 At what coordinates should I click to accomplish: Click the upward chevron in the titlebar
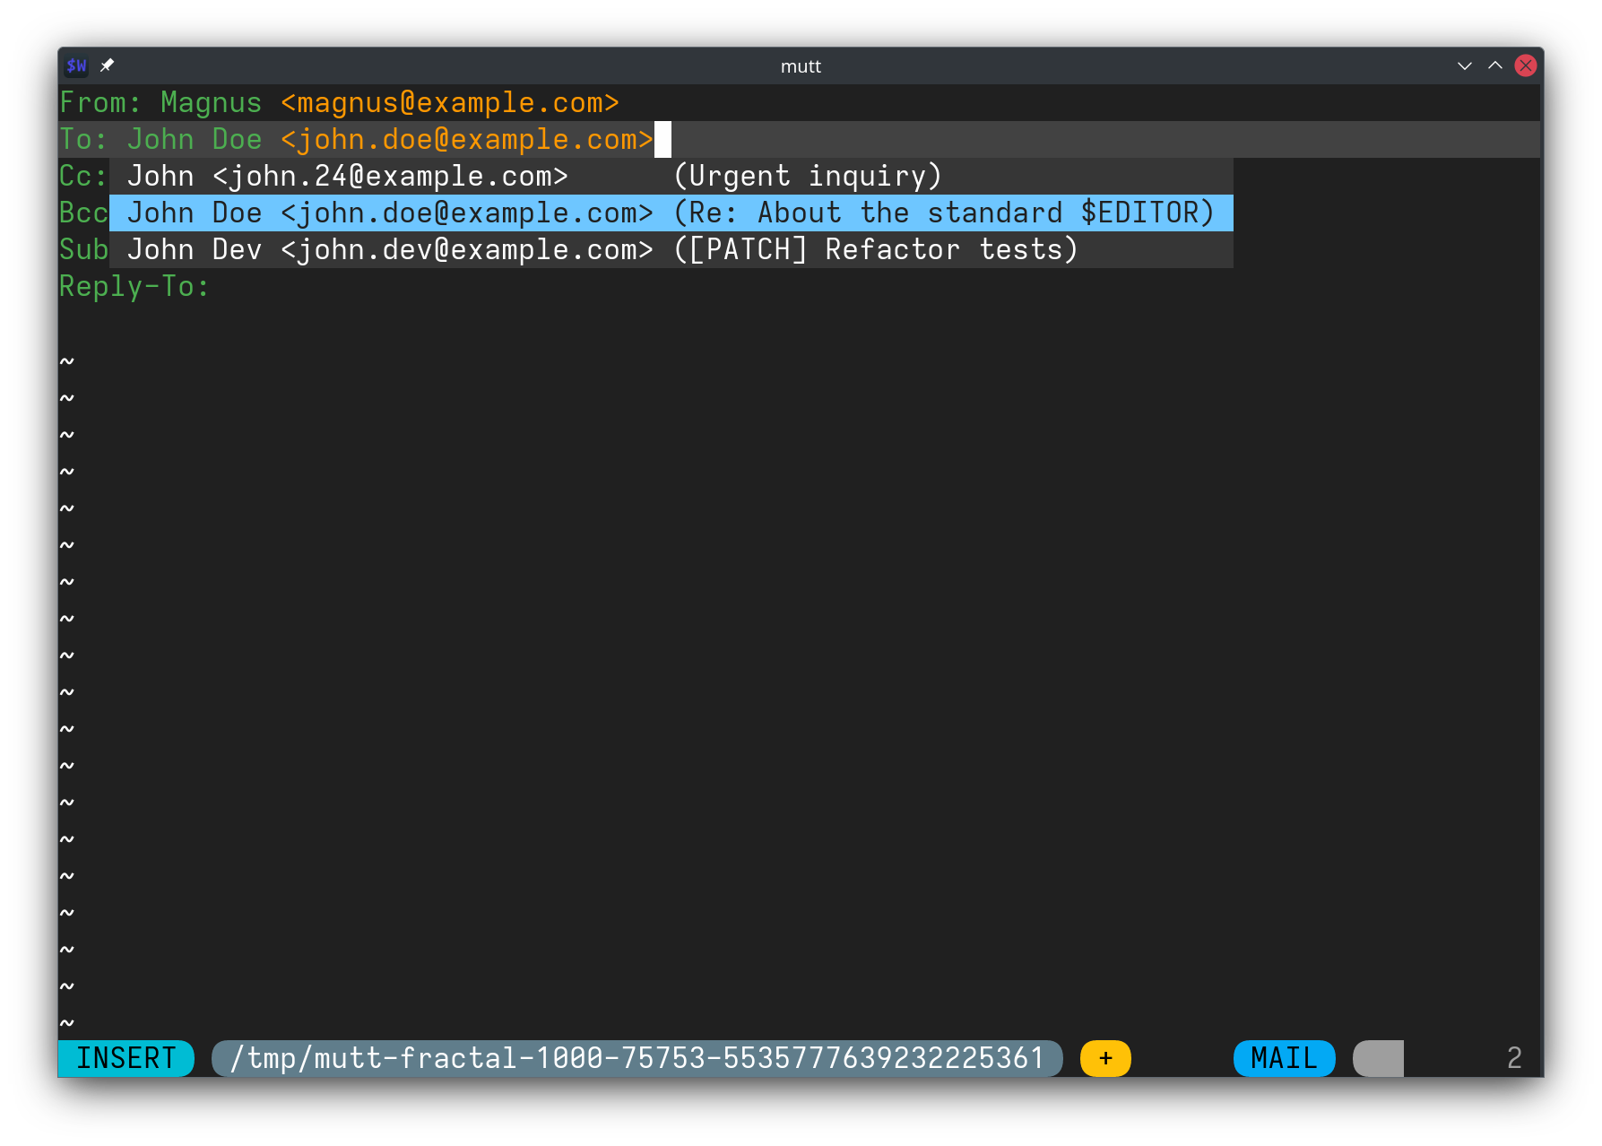tap(1495, 65)
